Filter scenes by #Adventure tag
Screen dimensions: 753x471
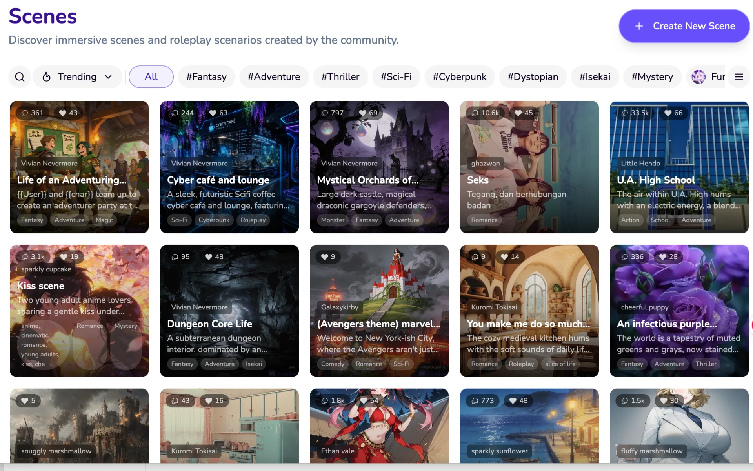point(274,77)
